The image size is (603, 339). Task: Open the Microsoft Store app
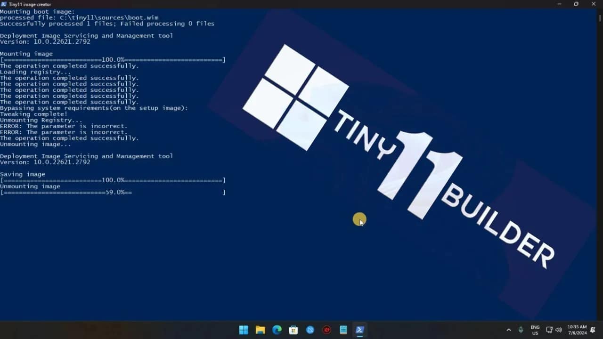[x=293, y=330]
